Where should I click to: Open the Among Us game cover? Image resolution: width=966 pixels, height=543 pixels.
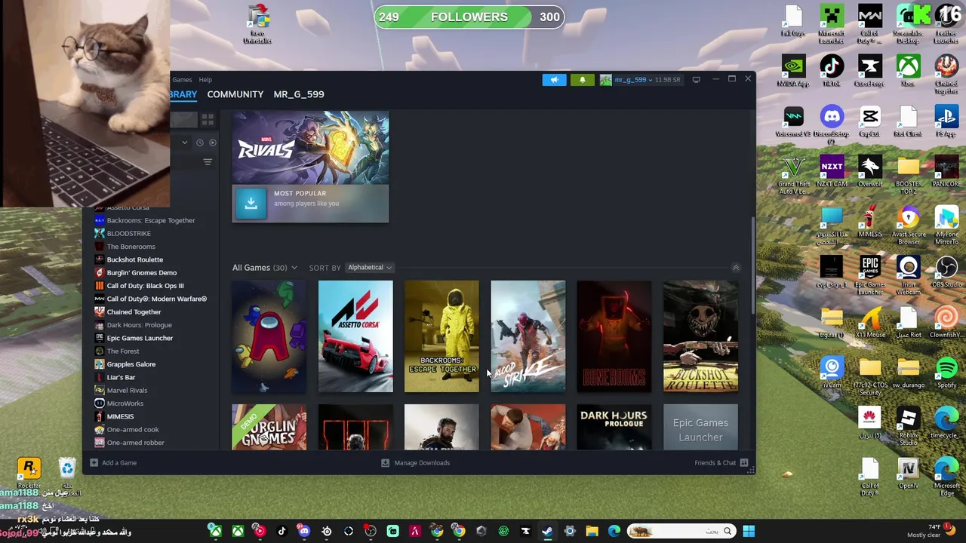[x=269, y=336]
